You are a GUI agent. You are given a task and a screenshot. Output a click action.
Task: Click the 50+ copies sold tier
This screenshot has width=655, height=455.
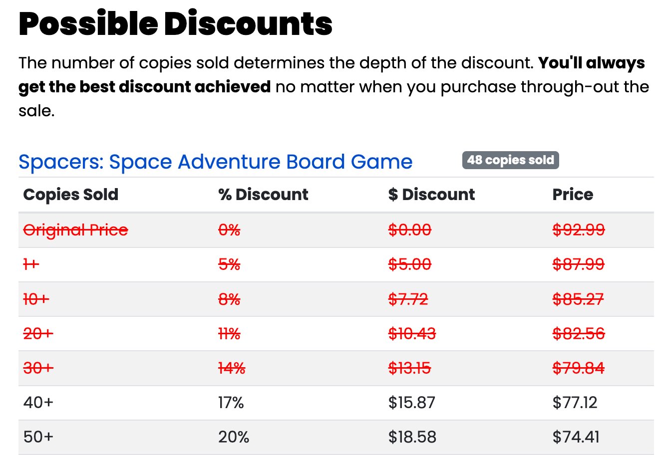38,437
